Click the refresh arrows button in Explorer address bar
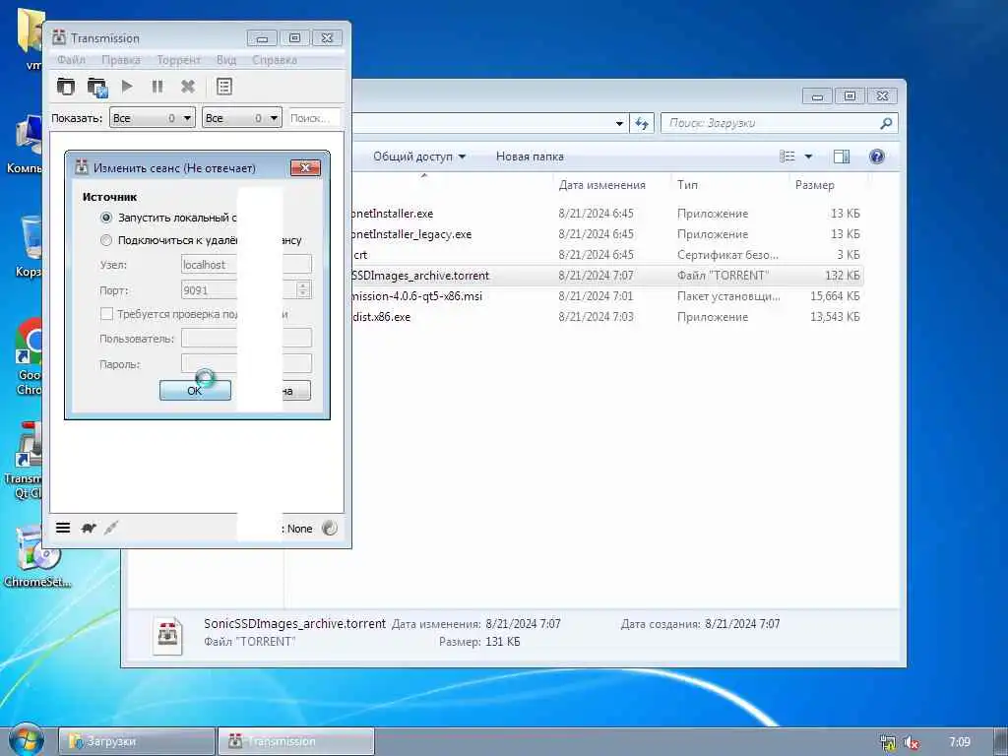Screen dimensions: 1008x756 coord(642,123)
